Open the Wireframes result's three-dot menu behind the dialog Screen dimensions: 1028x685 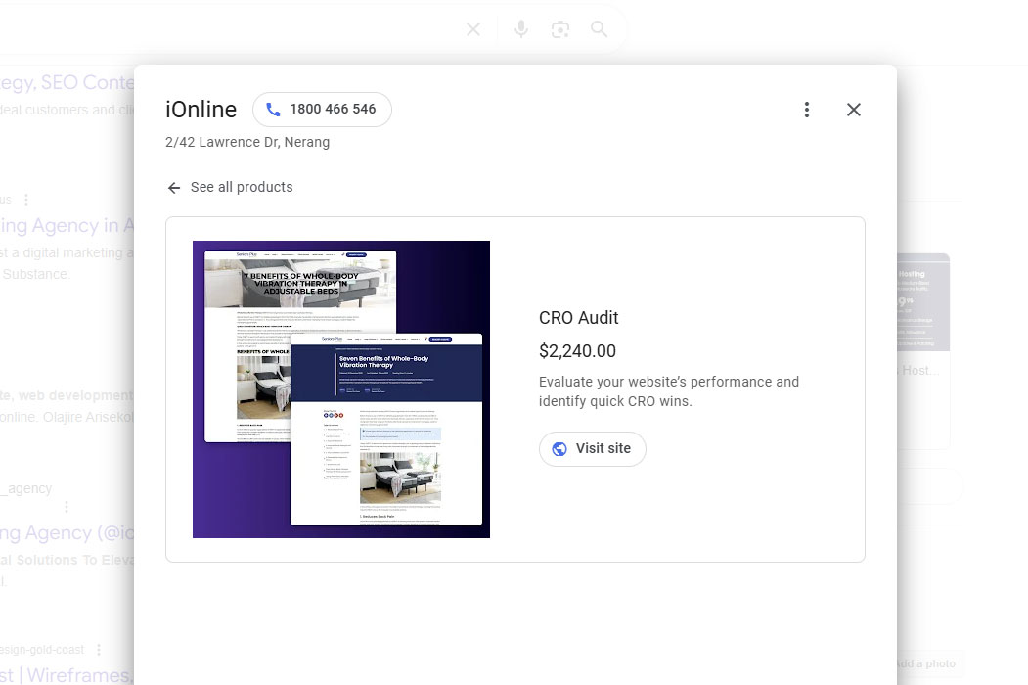(99, 650)
